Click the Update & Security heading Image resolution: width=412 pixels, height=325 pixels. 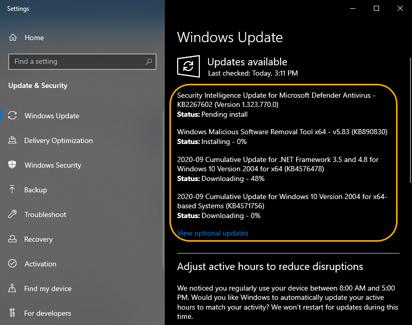pyautogui.click(x=38, y=85)
